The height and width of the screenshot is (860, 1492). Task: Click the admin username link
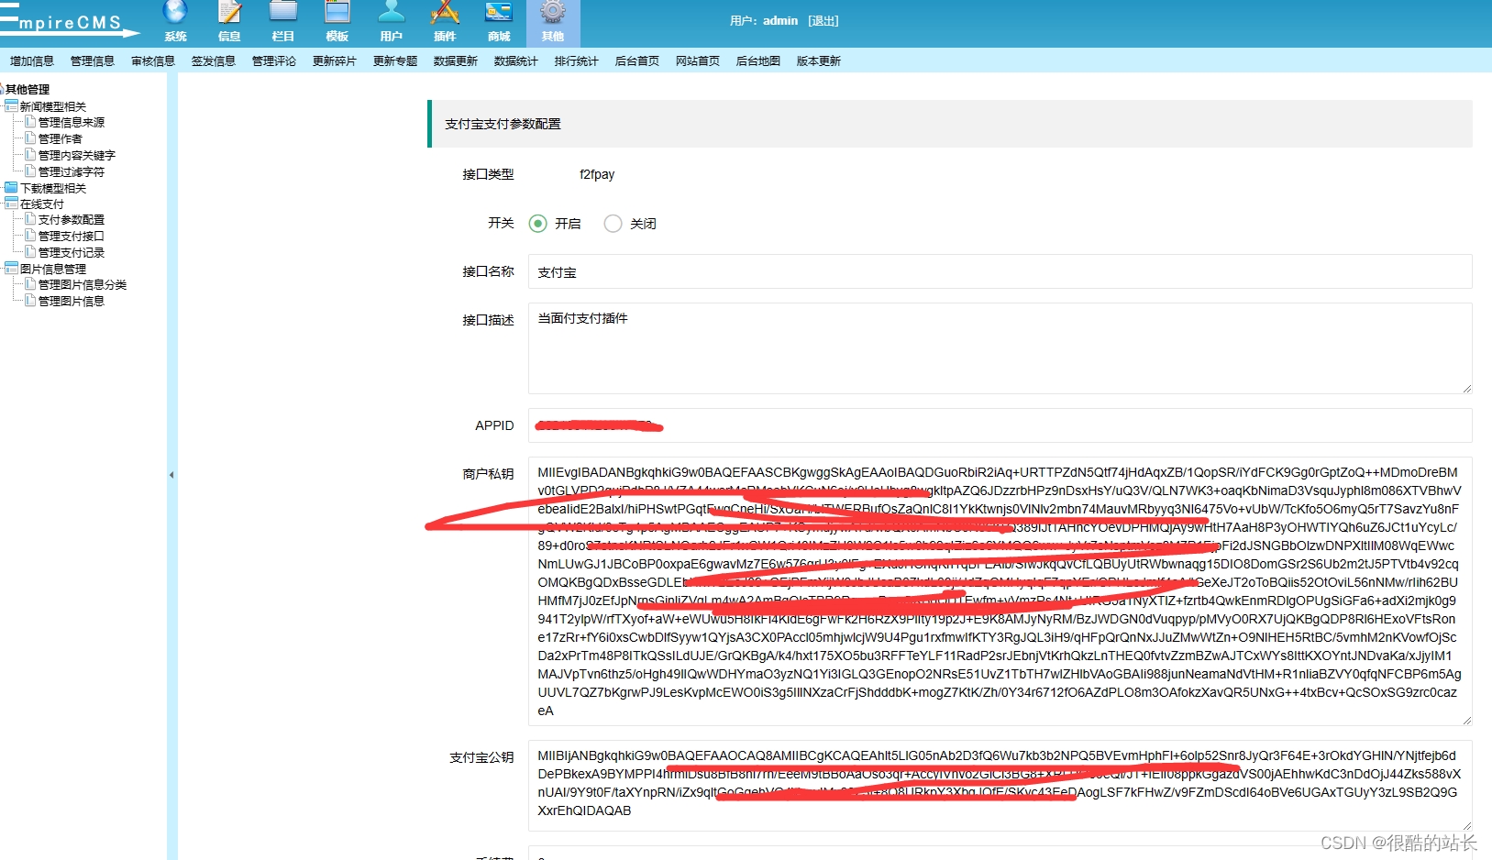coord(780,21)
